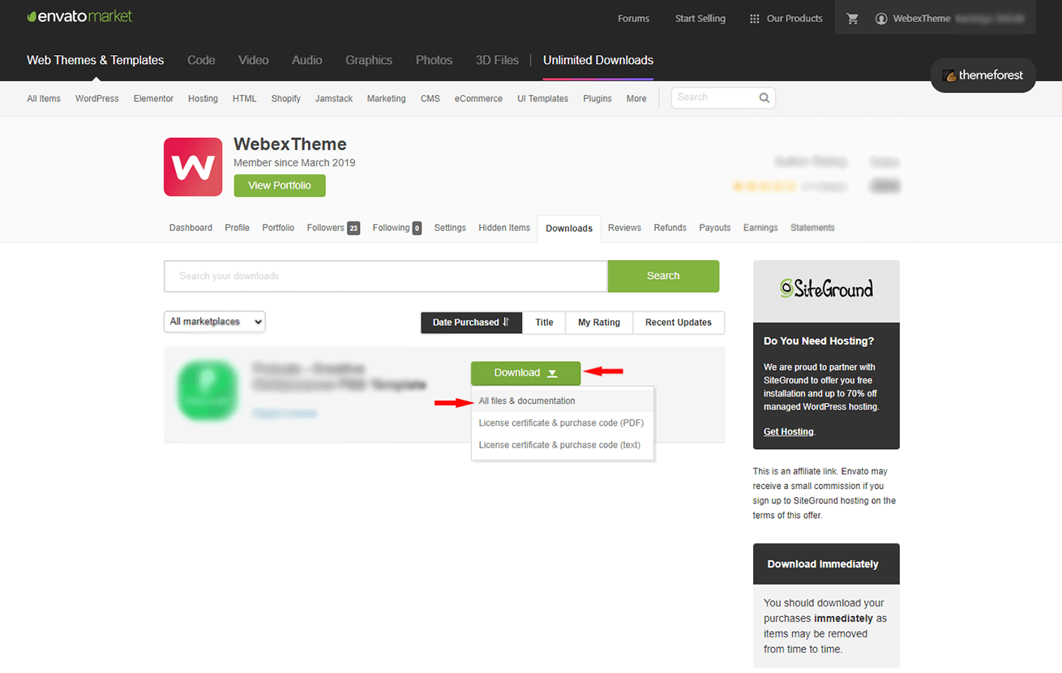Click WebexTheme's red W avatar

(192, 166)
